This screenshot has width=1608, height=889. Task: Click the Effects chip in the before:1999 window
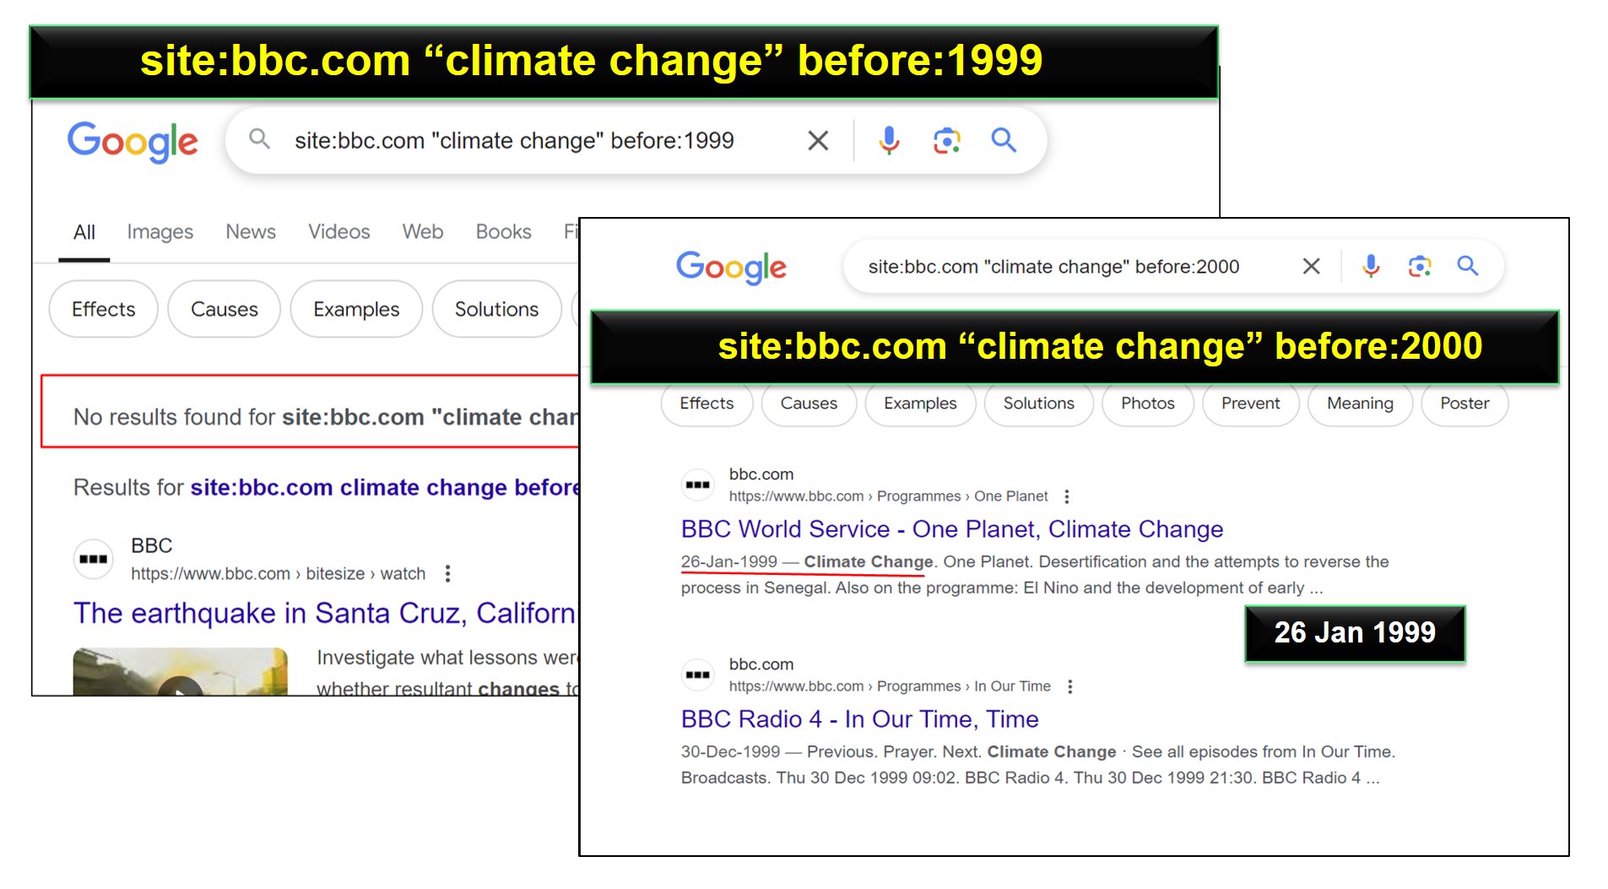(x=104, y=309)
